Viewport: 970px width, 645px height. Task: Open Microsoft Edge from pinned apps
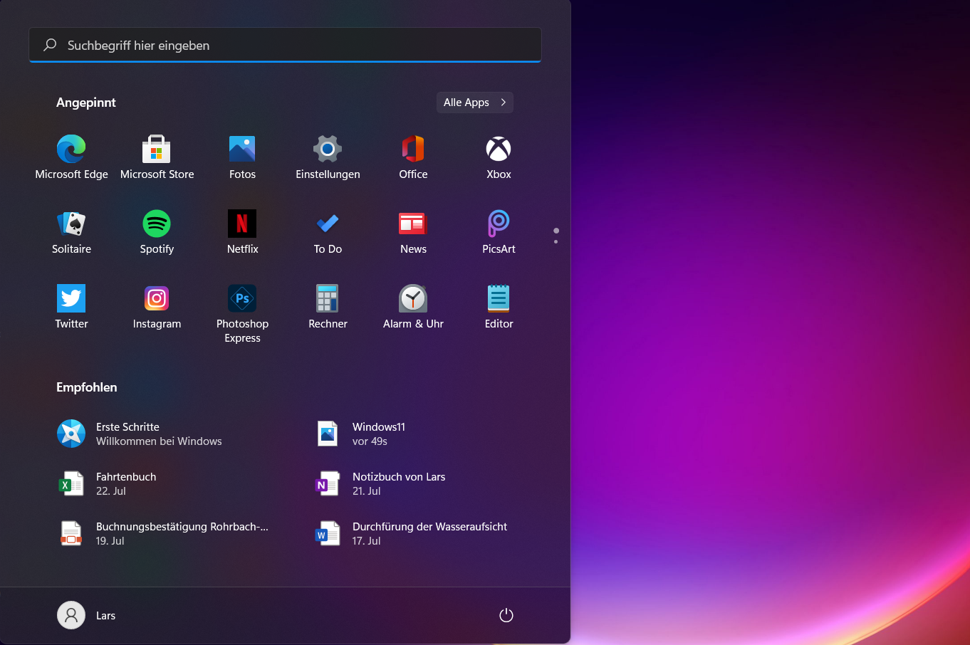[x=71, y=157]
